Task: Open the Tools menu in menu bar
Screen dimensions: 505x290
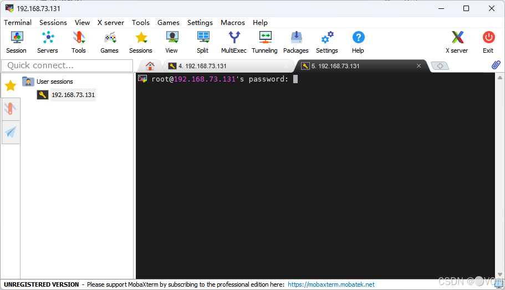Action: tap(141, 23)
